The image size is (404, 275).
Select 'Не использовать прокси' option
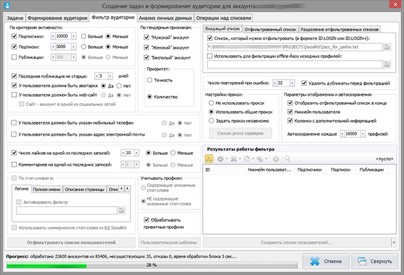pyautogui.click(x=211, y=103)
